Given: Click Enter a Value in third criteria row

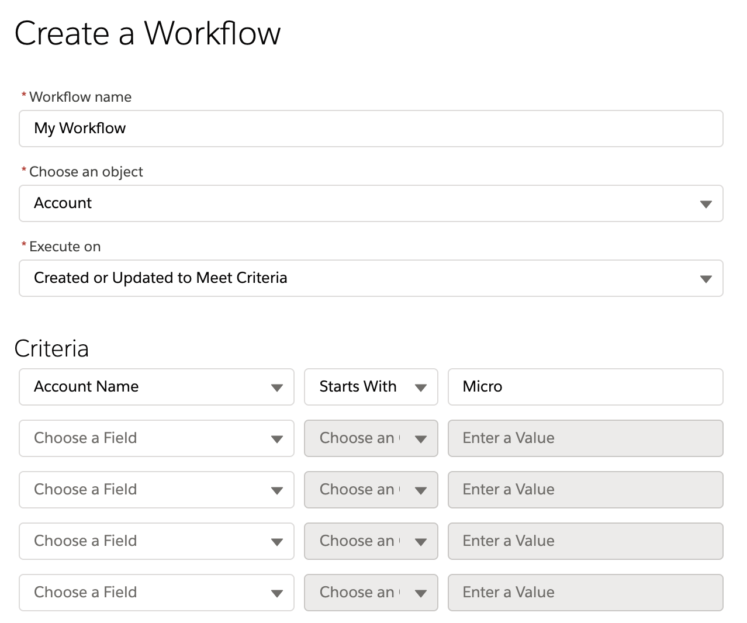Looking at the screenshot, I should click(585, 490).
